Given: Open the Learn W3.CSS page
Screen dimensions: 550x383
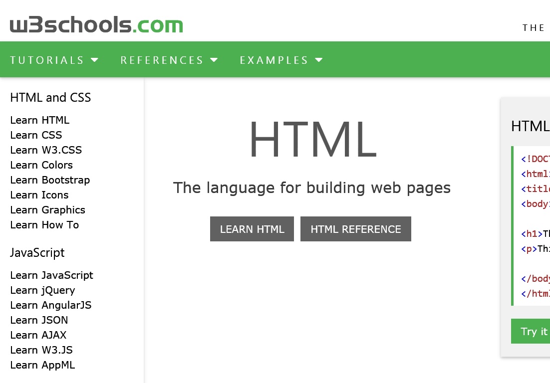Looking at the screenshot, I should (46, 150).
